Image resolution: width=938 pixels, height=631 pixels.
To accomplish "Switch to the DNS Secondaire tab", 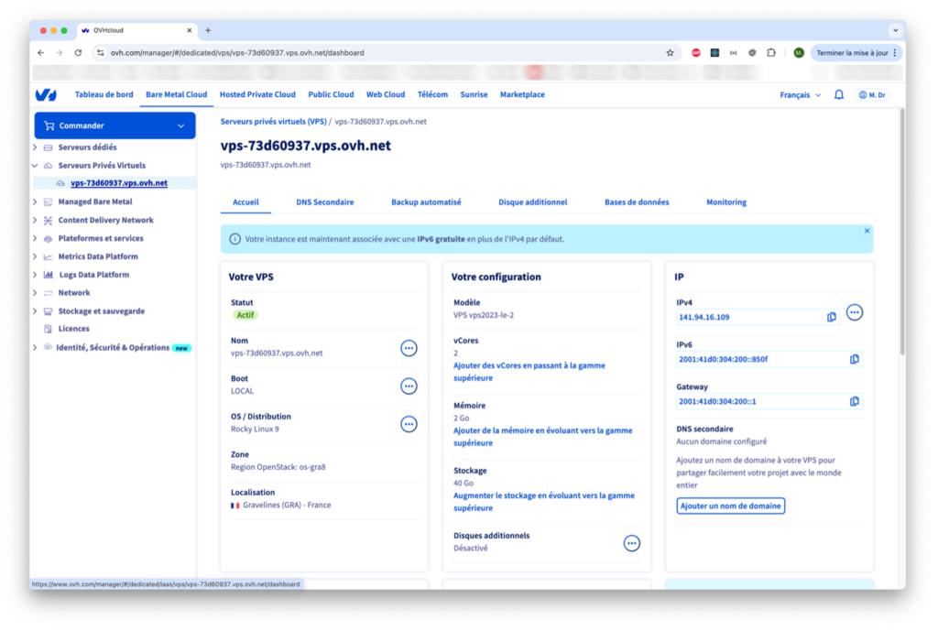I will coord(325,202).
